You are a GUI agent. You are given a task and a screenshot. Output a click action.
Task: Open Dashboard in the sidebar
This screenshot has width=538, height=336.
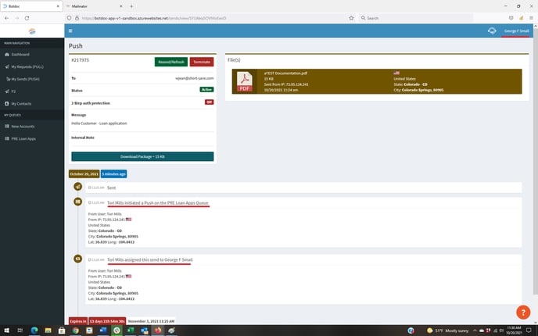click(x=20, y=55)
